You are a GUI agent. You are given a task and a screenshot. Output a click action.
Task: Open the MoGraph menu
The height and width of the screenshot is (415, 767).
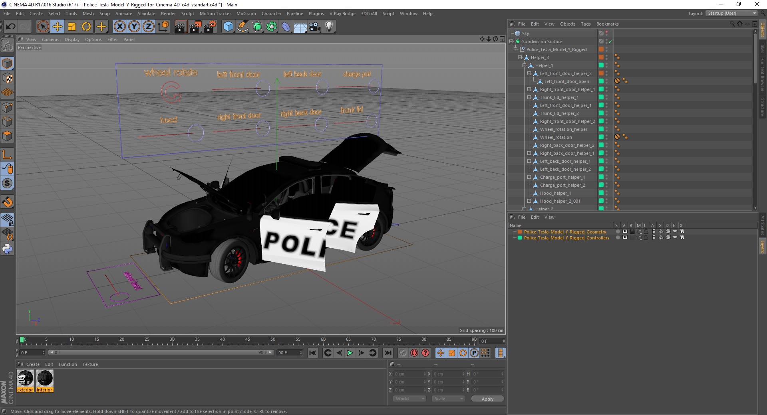[x=246, y=14]
